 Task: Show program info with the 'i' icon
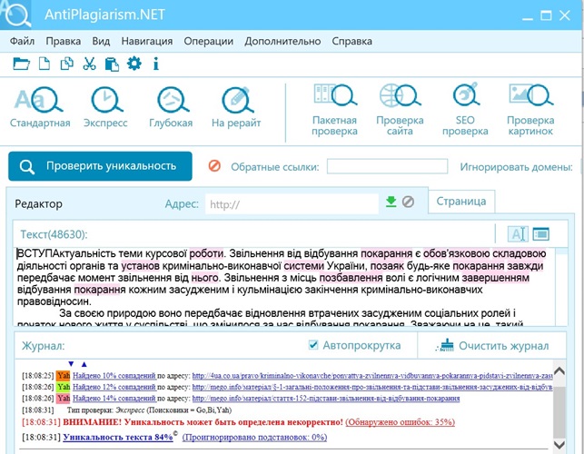[x=156, y=64]
